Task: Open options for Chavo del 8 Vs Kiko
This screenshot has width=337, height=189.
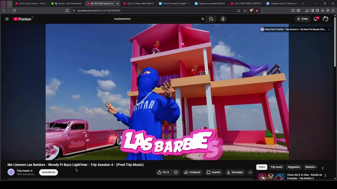Action: pyautogui.click(x=325, y=175)
